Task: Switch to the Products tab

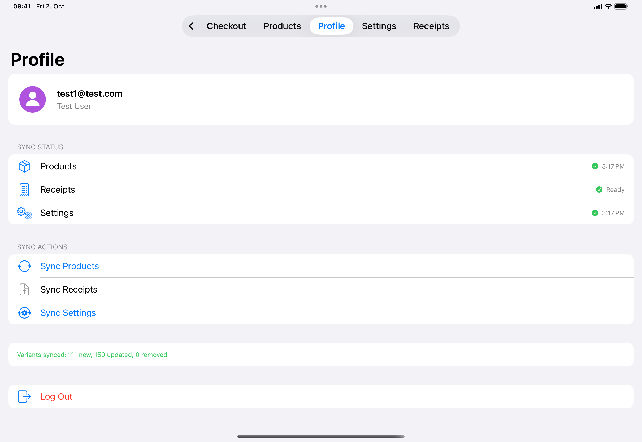Action: [x=282, y=26]
